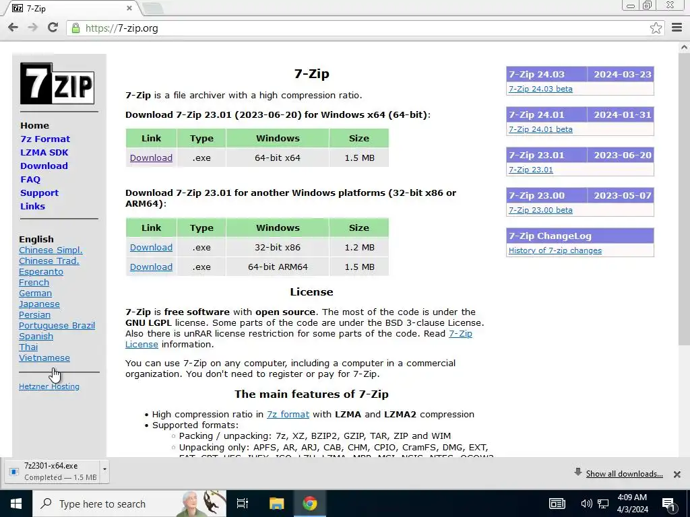This screenshot has height=517, width=690.
Task: Open the Home sidebar menu item
Action: pos(34,125)
